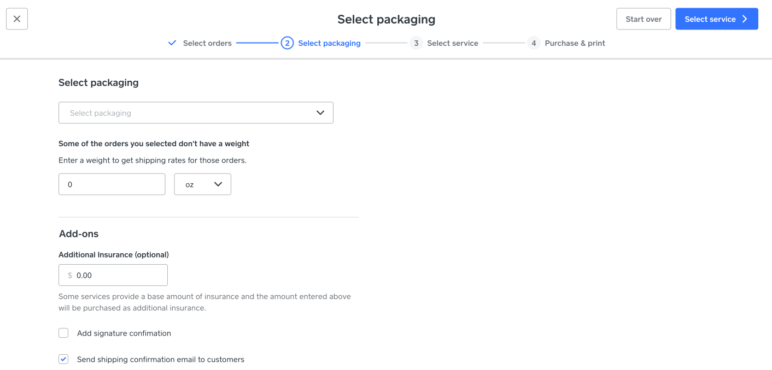772x370 pixels.
Task: Click the Additional Insurance amount field
Action: pyautogui.click(x=120, y=276)
